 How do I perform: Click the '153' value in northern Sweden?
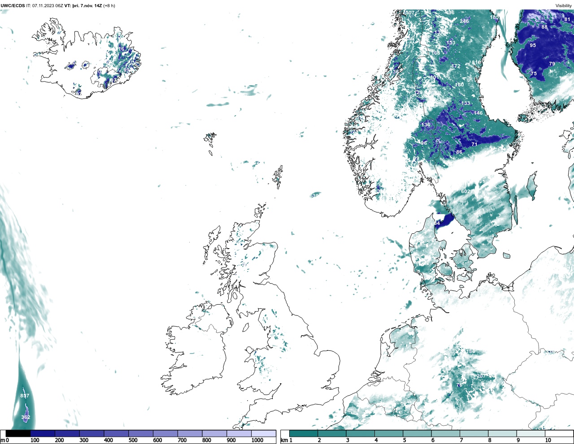(451, 43)
